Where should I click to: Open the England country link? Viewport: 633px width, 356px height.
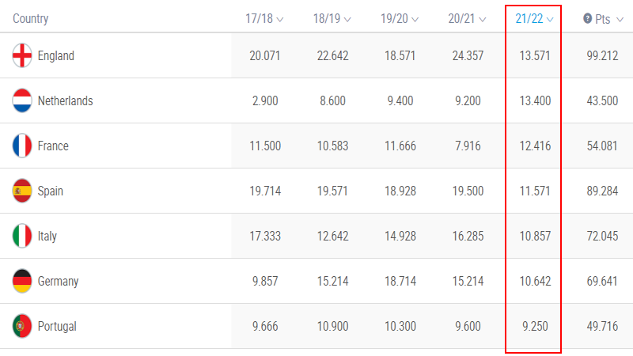pyautogui.click(x=55, y=55)
